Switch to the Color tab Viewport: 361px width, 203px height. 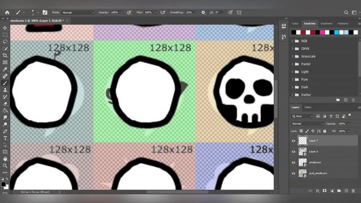[x=295, y=24]
